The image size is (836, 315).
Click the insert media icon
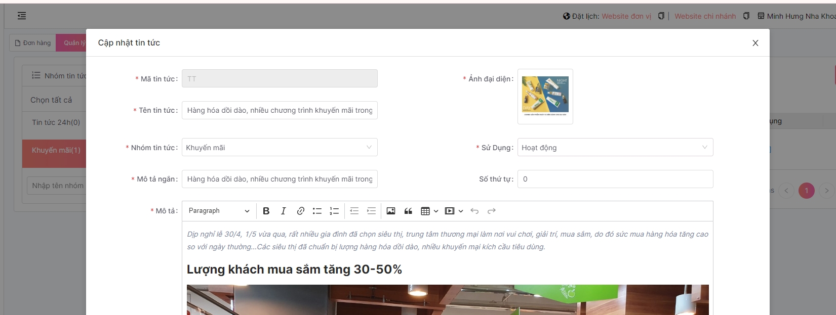click(x=450, y=211)
